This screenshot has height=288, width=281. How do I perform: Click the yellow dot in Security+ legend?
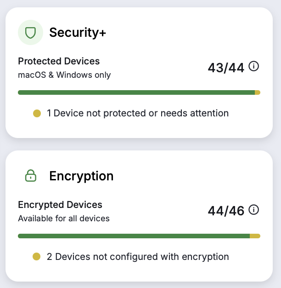37,113
